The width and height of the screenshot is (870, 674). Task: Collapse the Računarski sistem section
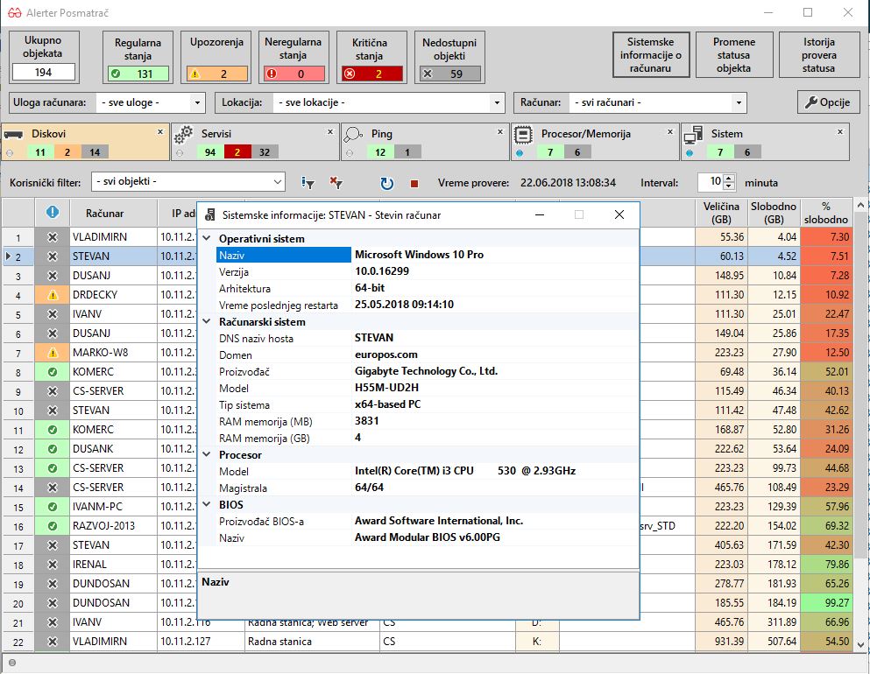point(207,321)
